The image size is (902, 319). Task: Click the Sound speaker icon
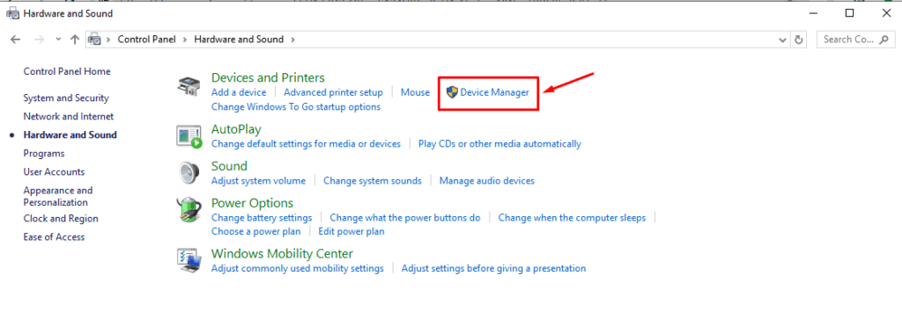(x=189, y=173)
